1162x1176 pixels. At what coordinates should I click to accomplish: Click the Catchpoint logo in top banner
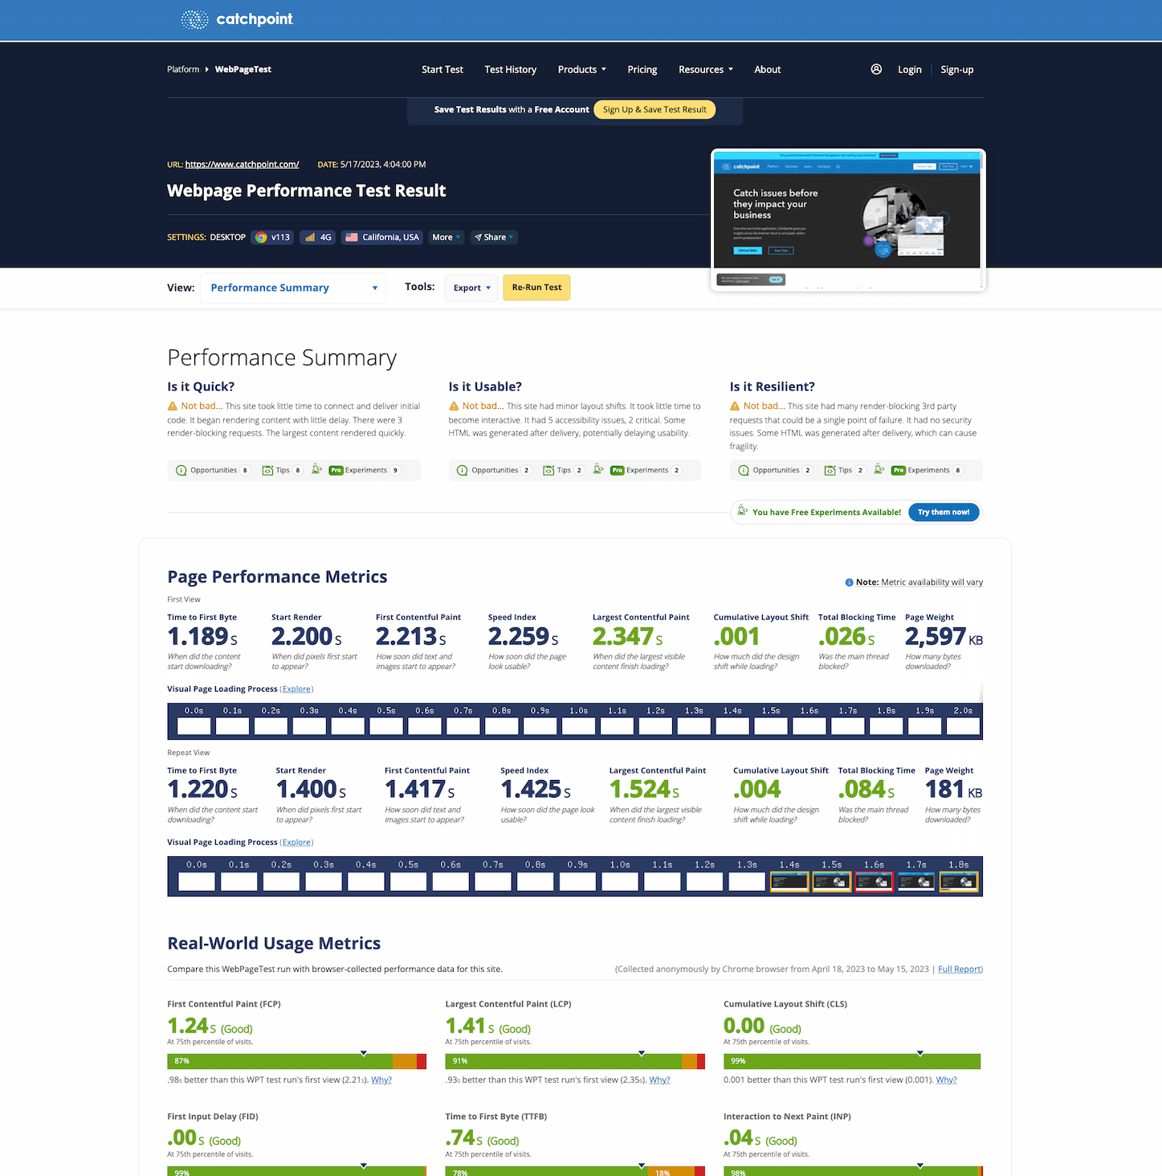[237, 19]
